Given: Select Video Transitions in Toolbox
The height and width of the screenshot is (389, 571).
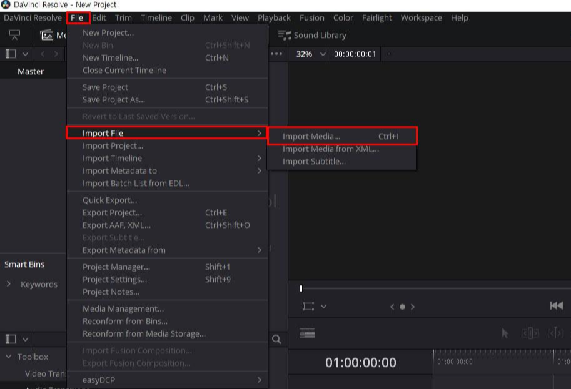Looking at the screenshot, I should point(46,373).
